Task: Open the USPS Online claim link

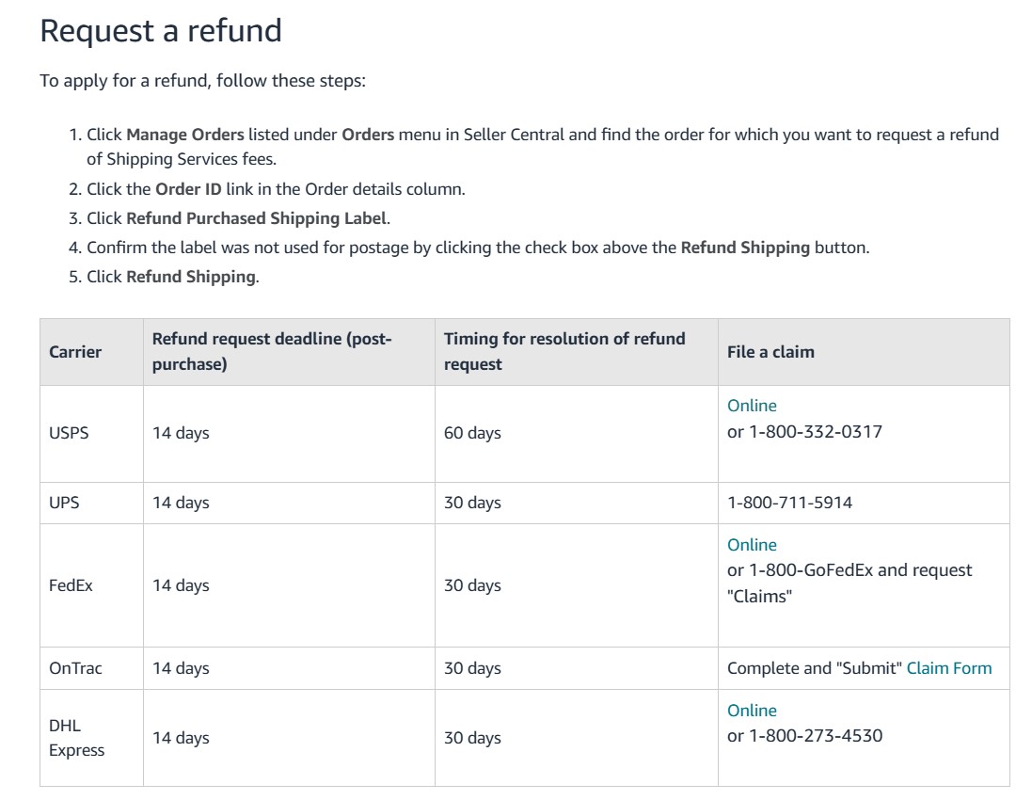Action: pyautogui.click(x=752, y=406)
